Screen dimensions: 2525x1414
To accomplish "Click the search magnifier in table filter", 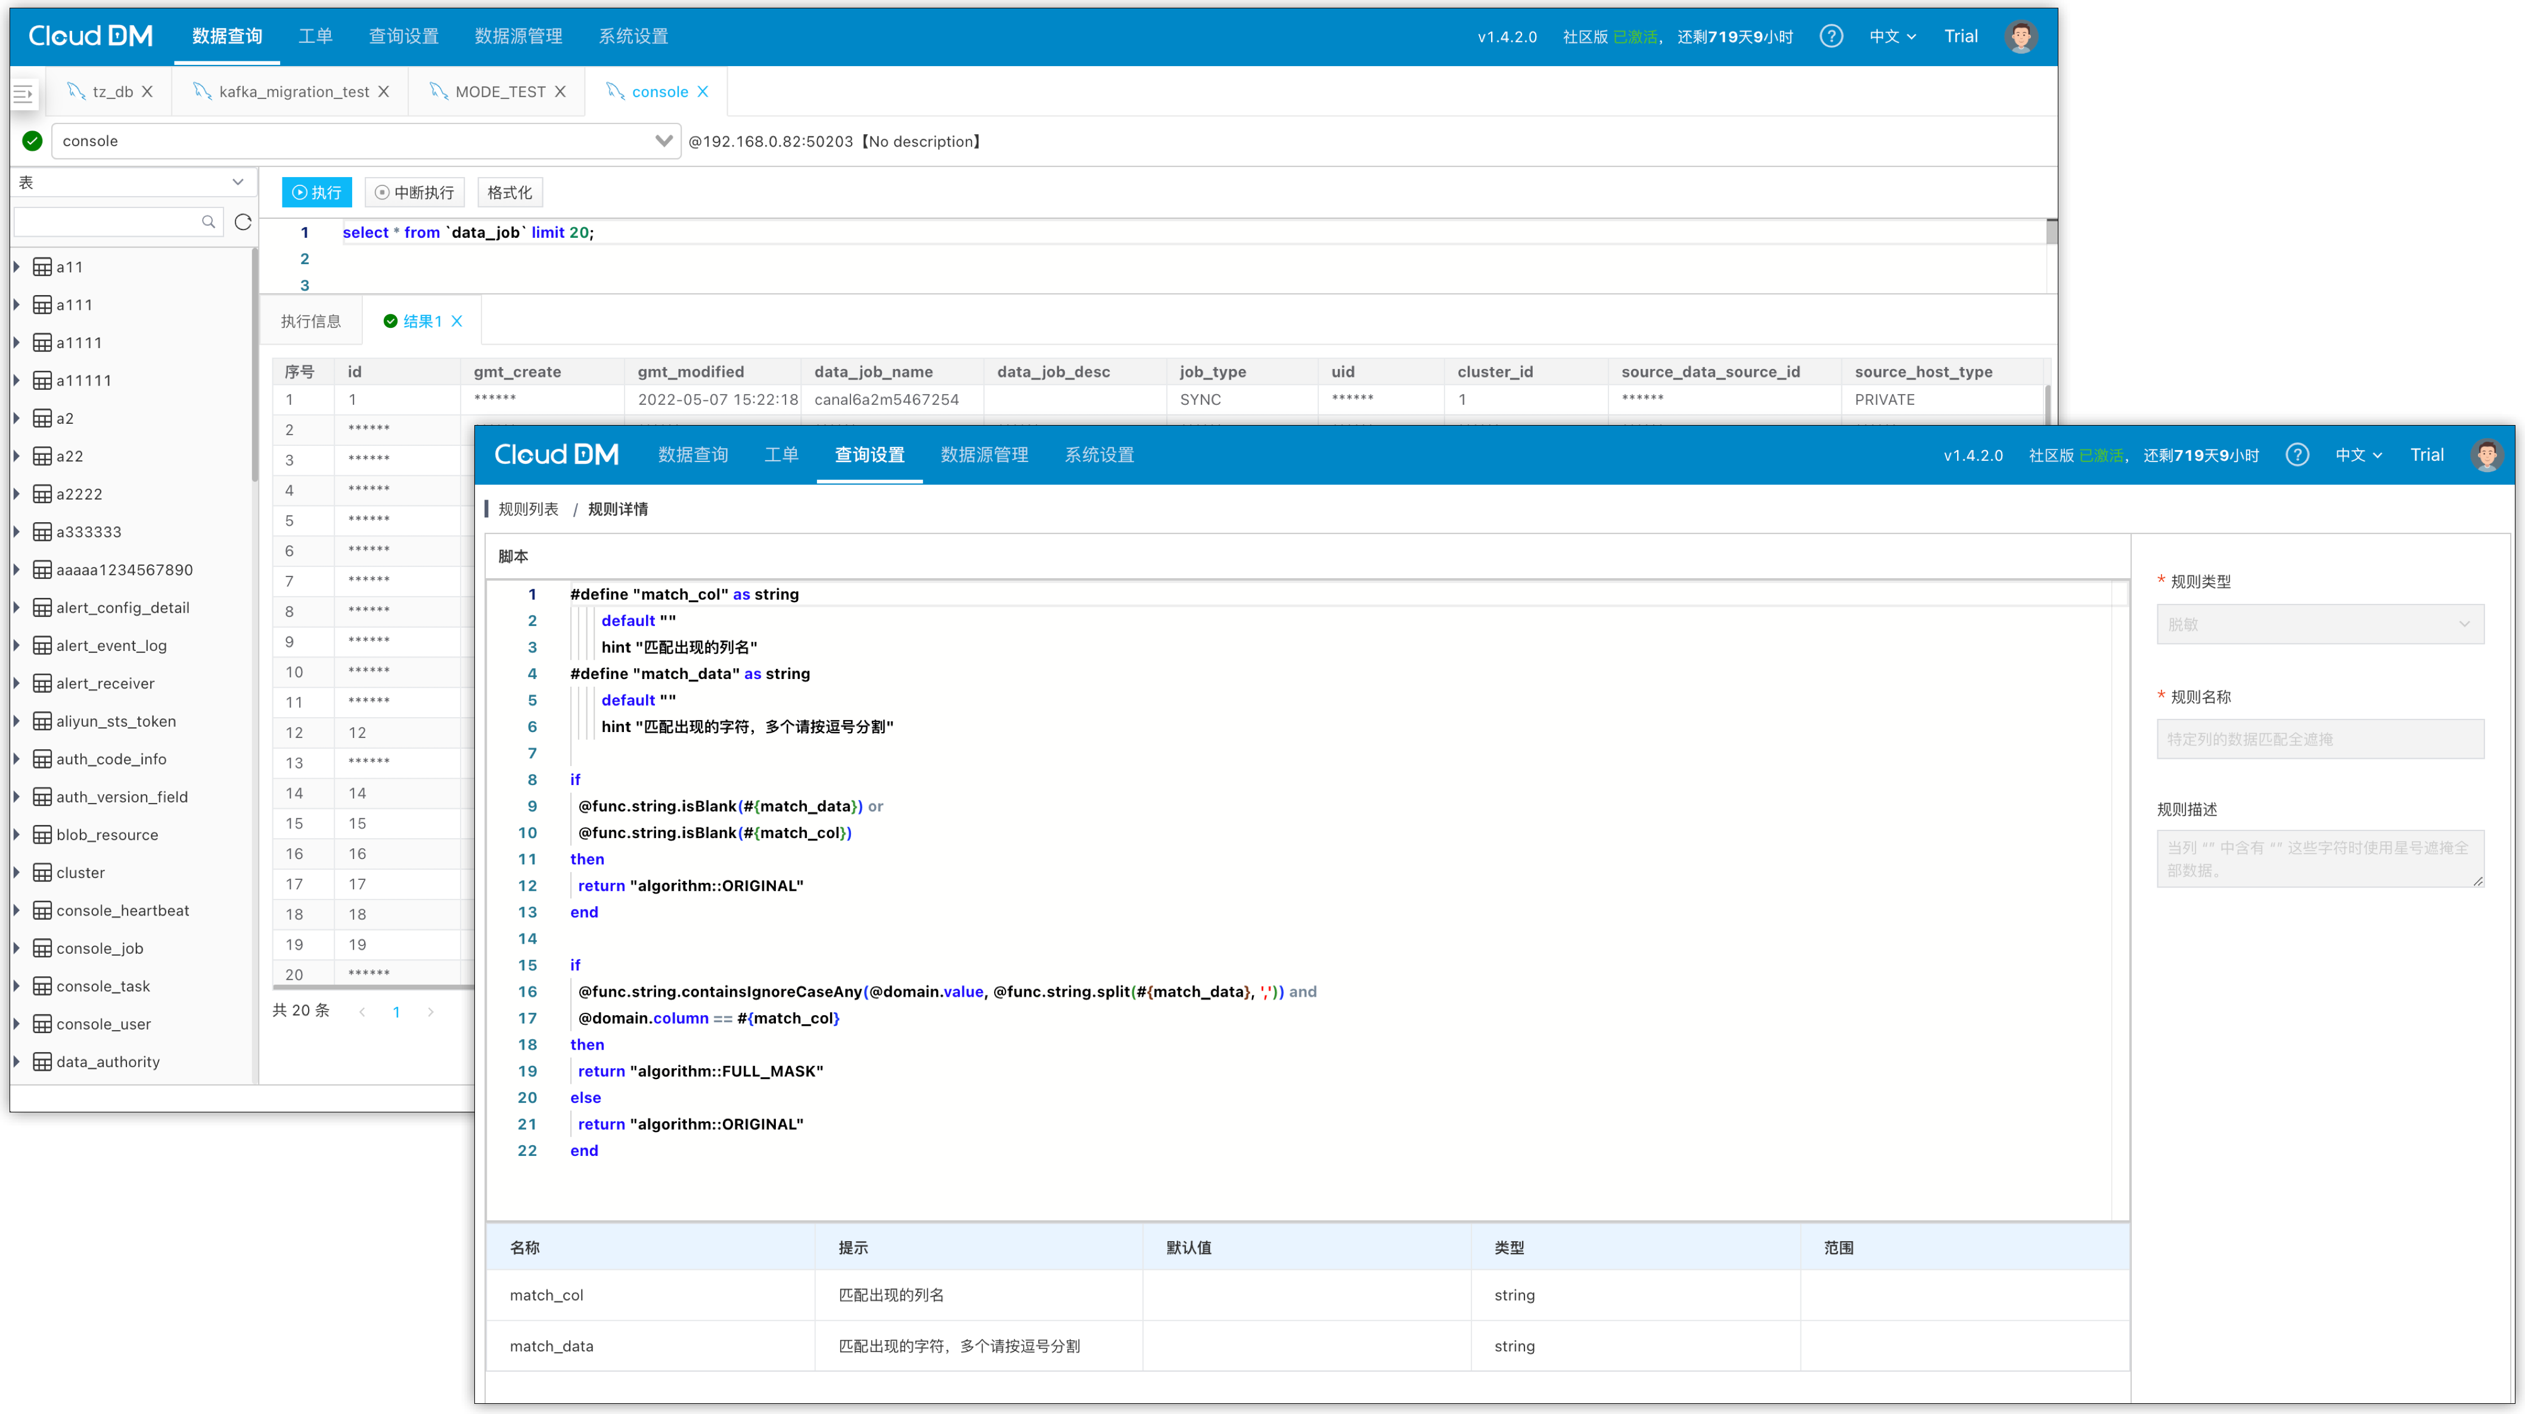I will [x=208, y=222].
